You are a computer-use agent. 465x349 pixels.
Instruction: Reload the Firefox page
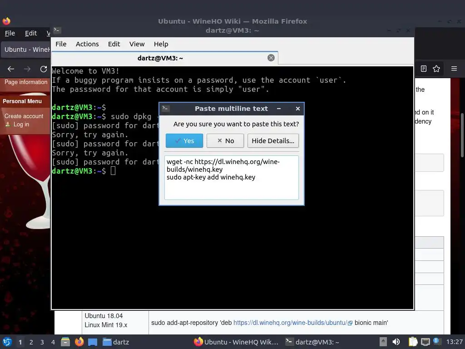44,69
